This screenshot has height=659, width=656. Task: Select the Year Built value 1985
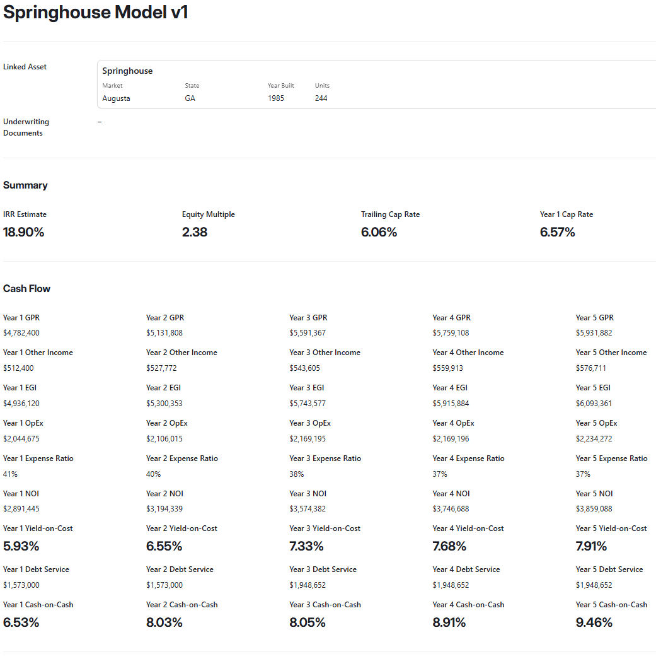[275, 98]
